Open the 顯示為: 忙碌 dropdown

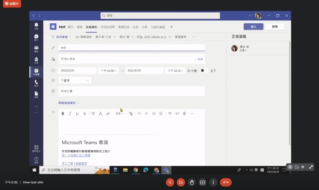point(105,37)
